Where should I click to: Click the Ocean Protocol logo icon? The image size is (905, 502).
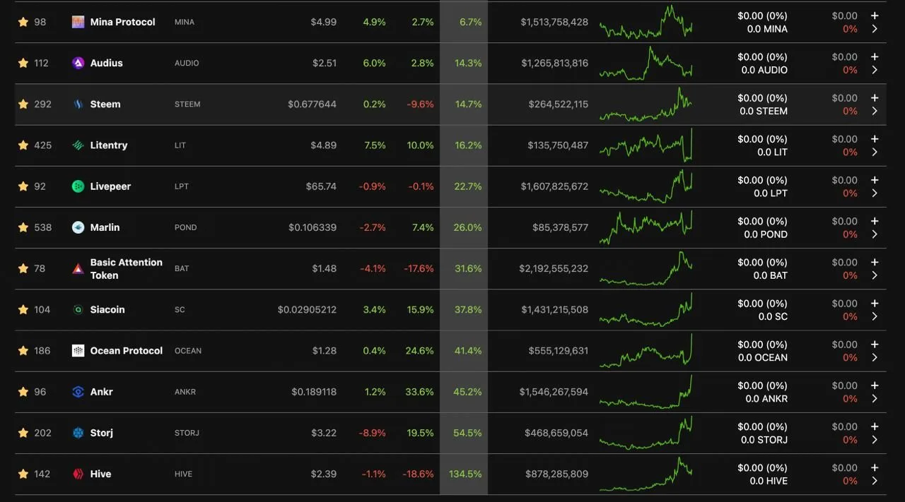(78, 351)
